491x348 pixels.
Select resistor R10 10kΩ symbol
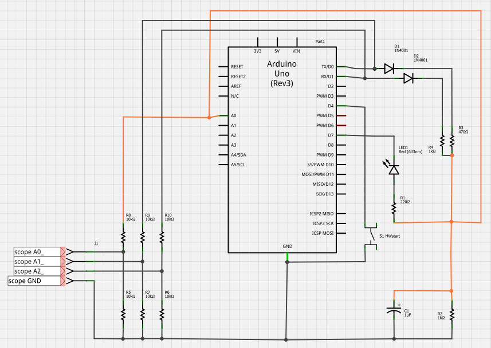tap(162, 236)
